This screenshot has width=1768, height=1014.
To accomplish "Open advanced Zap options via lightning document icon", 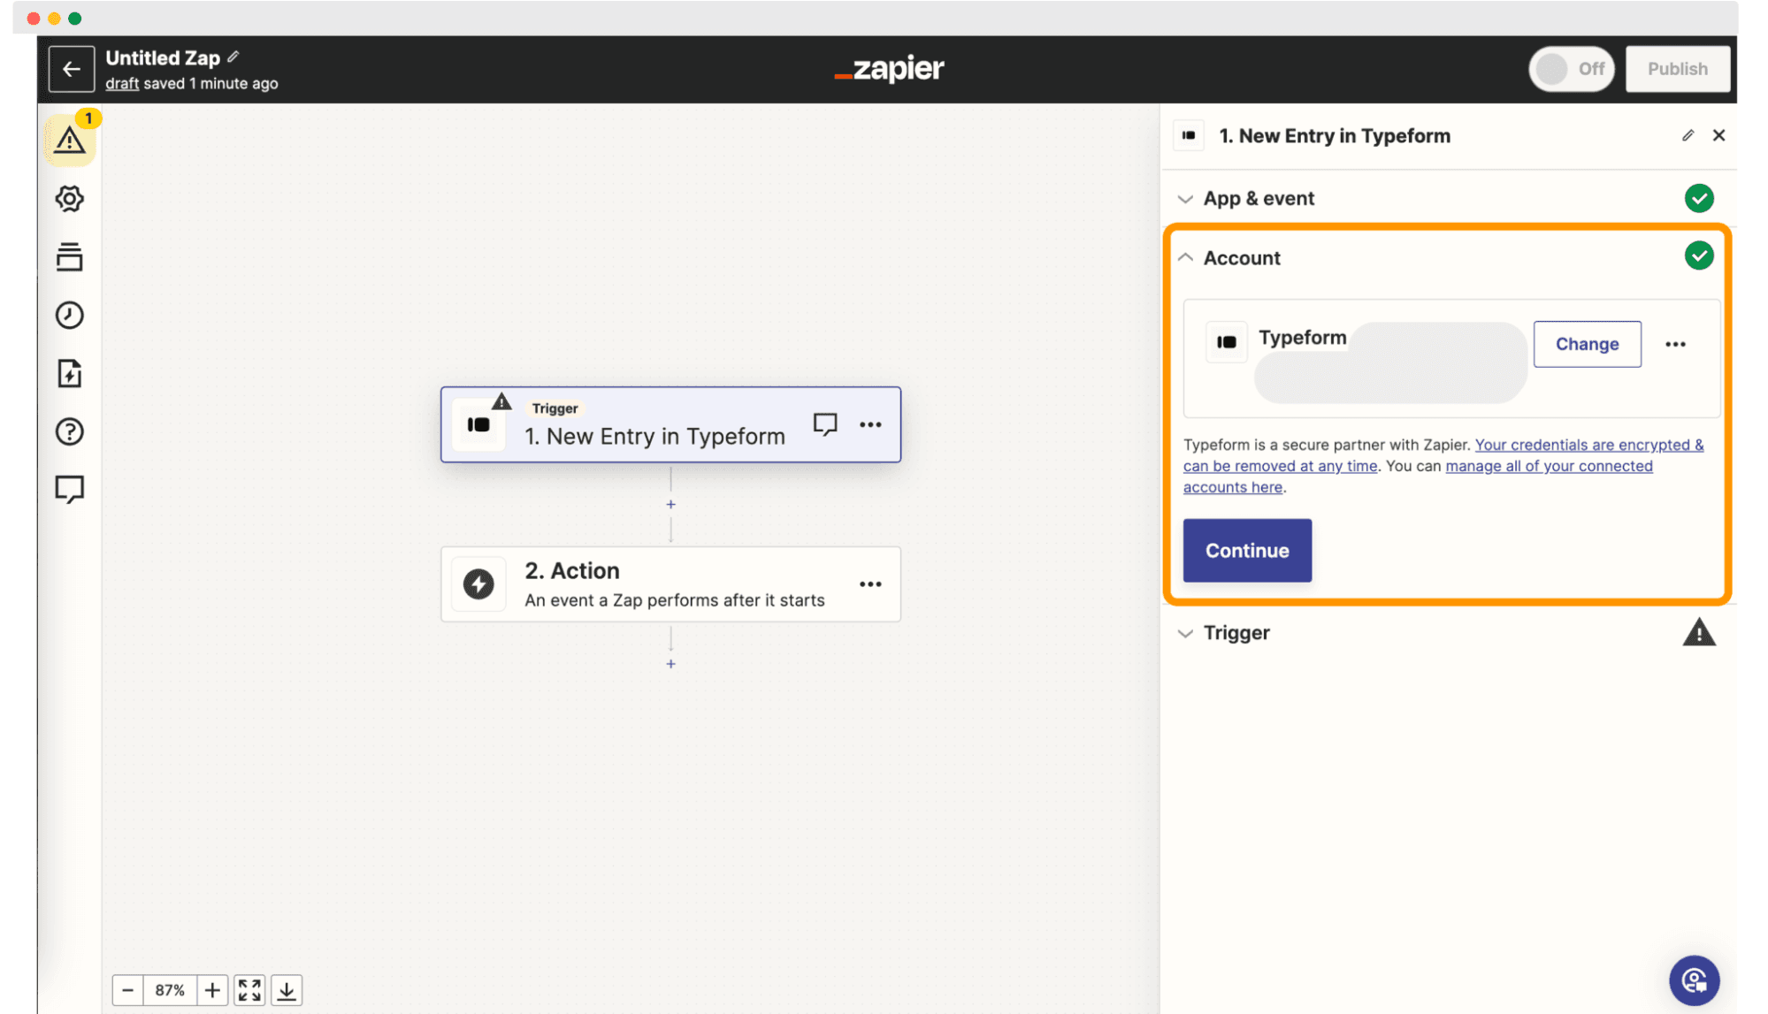I will click(70, 373).
